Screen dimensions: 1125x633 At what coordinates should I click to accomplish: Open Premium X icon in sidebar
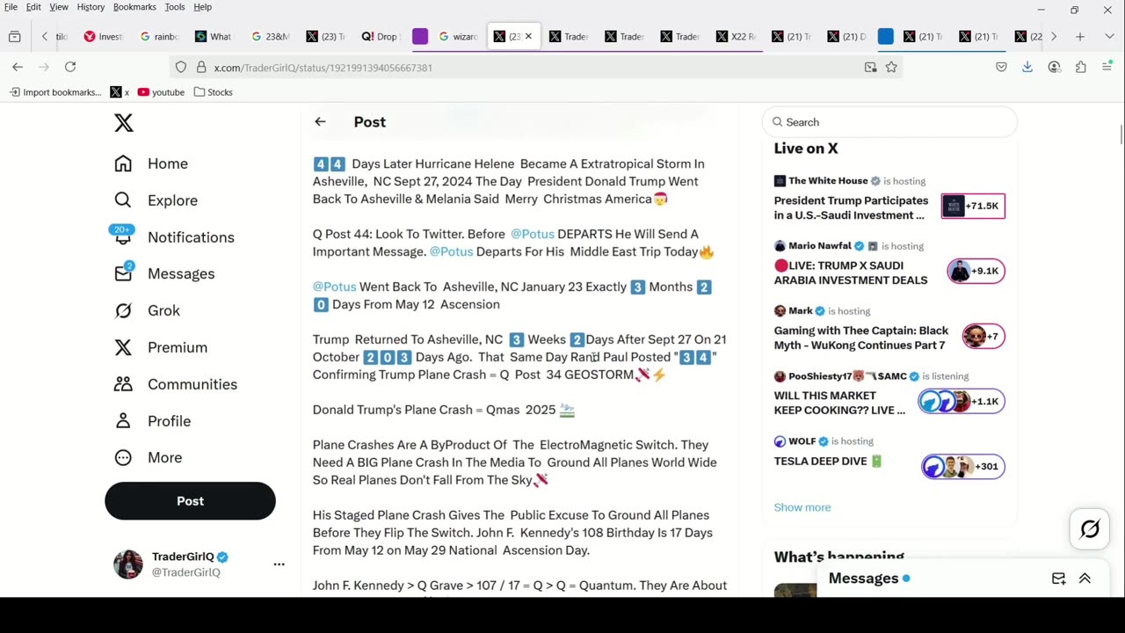[123, 347]
